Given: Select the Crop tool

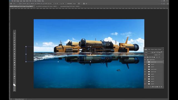Looking at the screenshot, I should tap(14, 42).
